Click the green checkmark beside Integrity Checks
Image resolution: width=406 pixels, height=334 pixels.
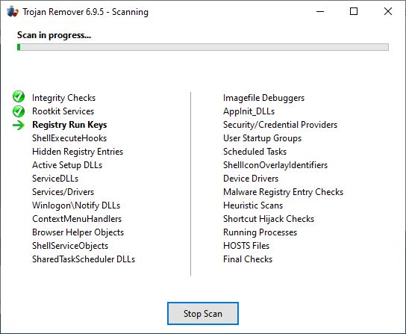tap(19, 97)
